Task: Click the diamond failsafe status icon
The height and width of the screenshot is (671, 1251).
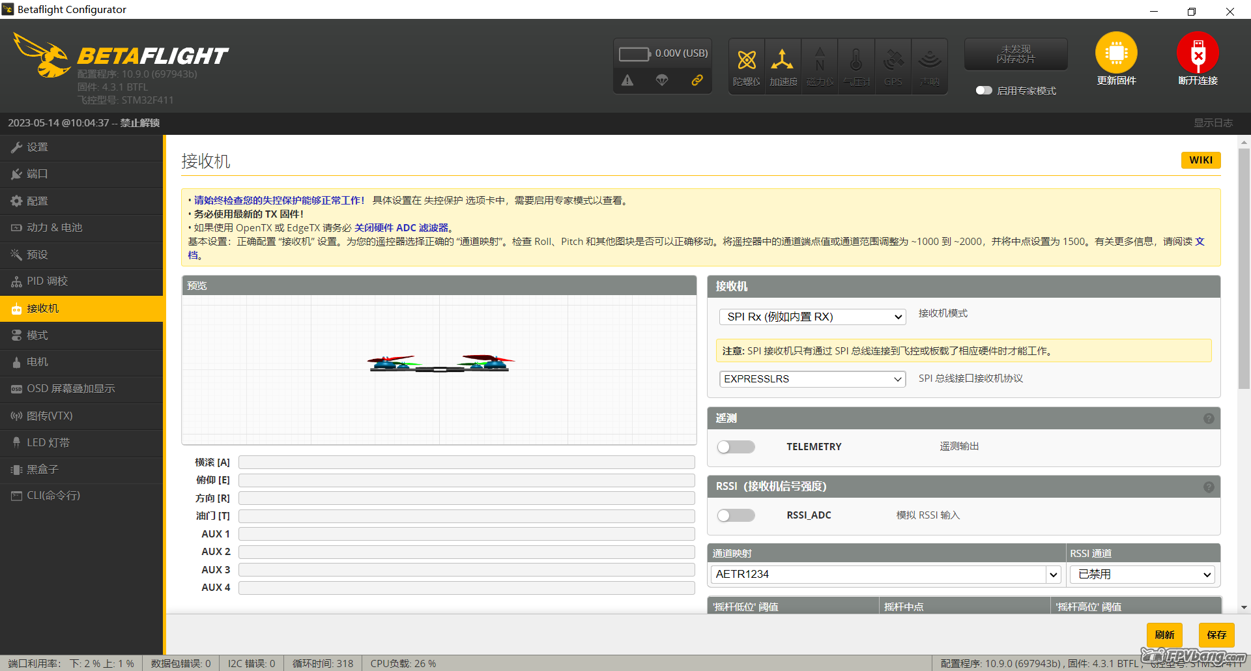Action: (662, 80)
